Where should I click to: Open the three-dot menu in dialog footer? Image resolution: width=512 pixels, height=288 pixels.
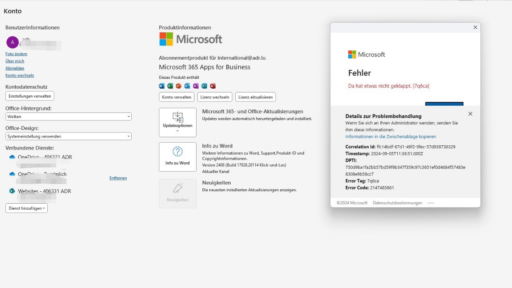click(431, 203)
